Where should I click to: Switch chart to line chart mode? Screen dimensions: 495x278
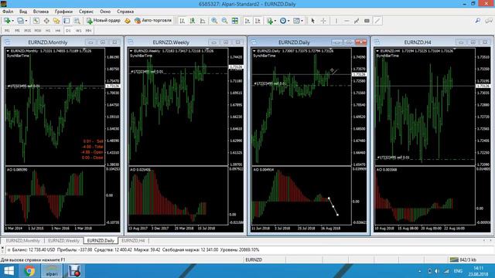[203, 21]
